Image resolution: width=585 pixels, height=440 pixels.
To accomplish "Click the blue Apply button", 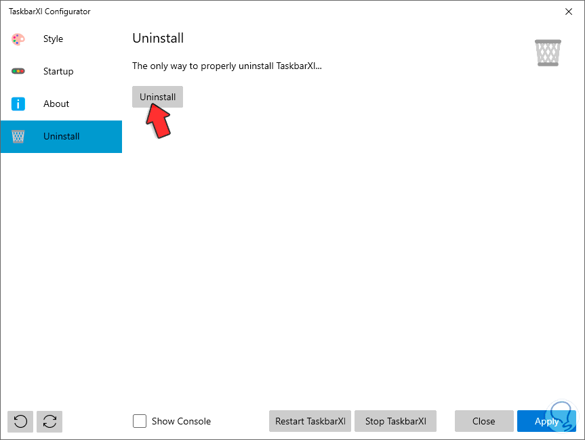I will point(546,421).
